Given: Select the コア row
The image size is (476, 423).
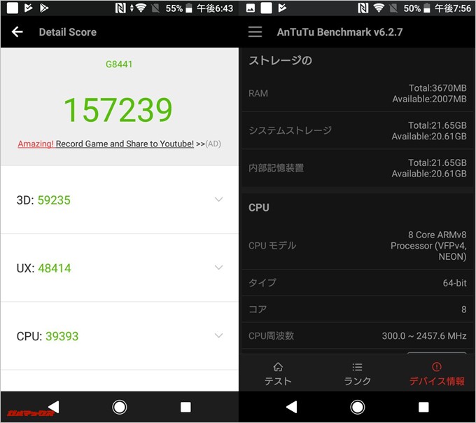Looking at the screenshot, I should (x=357, y=310).
